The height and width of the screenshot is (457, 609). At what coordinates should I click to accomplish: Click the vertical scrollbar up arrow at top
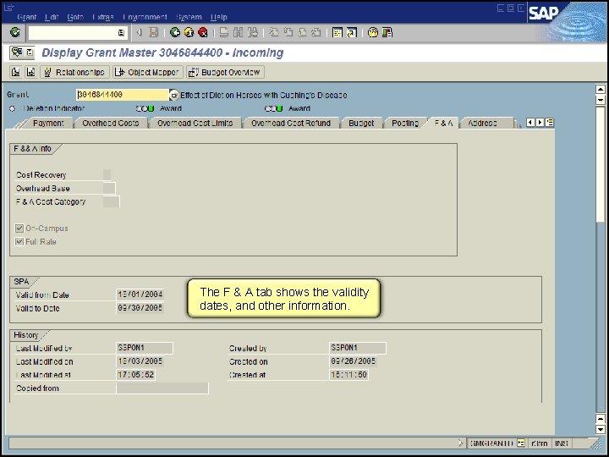coord(601,90)
